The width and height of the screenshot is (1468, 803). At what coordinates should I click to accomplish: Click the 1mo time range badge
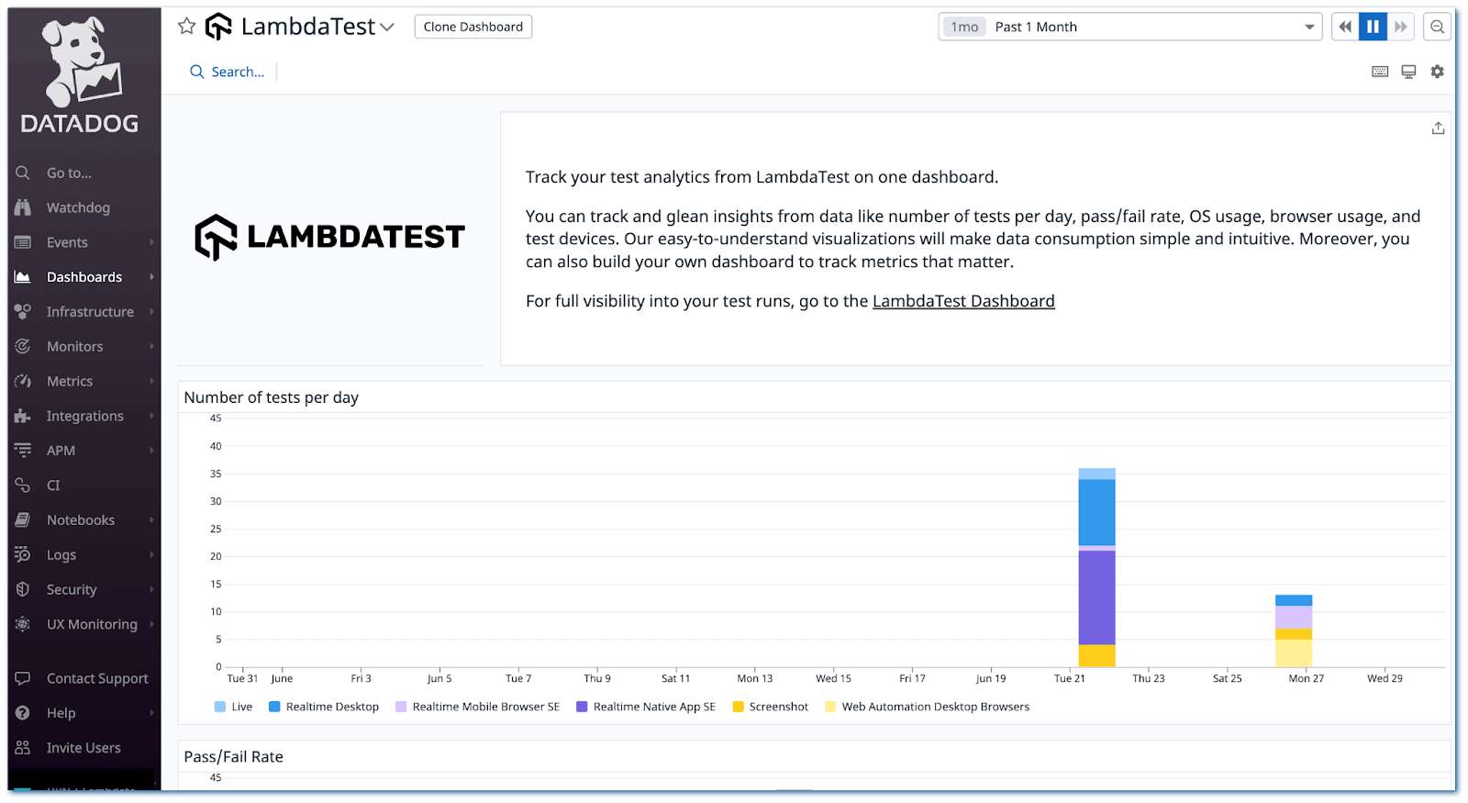(x=964, y=27)
